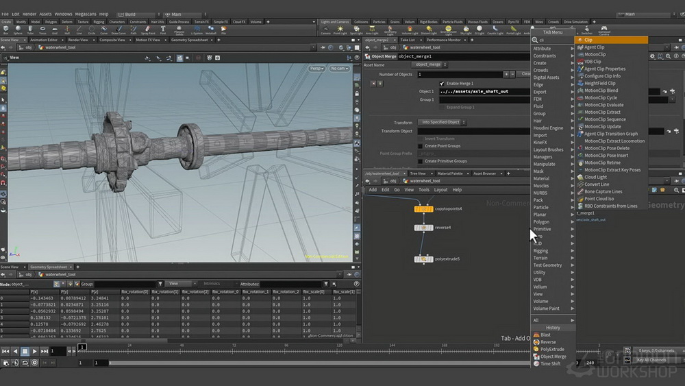Screen dimensions: 685x386
Task: Select the Metaball shelf tool
Action: pos(210,29)
